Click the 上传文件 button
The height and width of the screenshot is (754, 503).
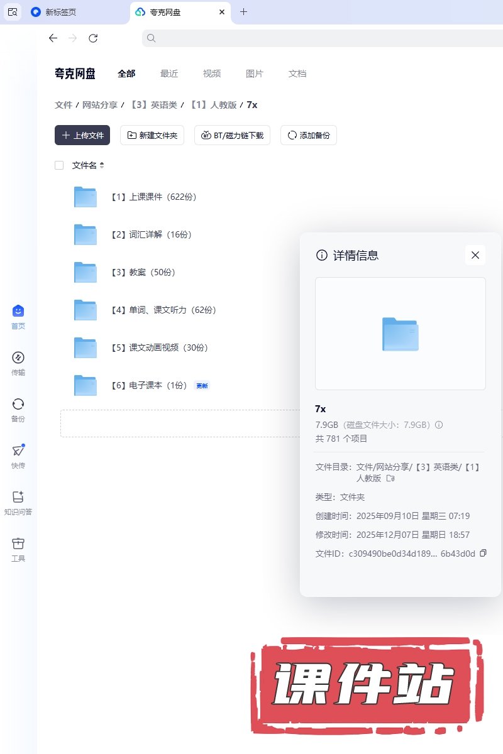coord(82,135)
